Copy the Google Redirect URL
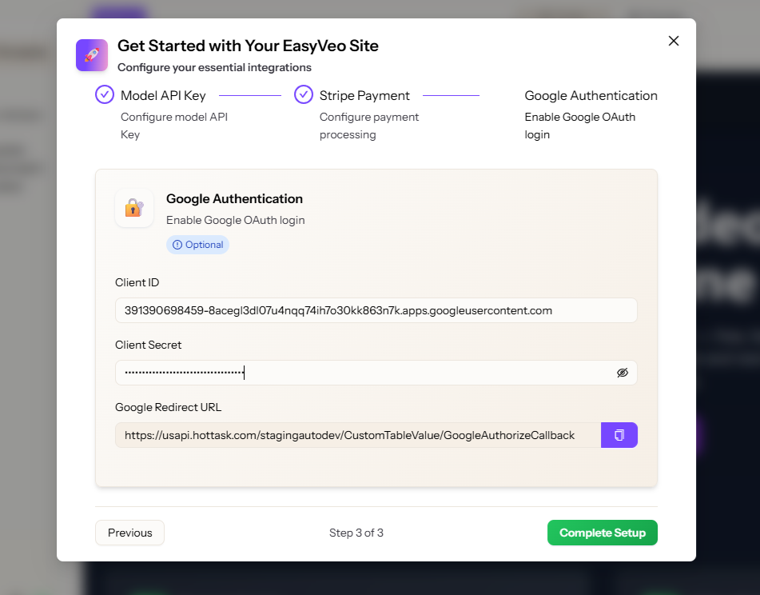Screen dimensions: 760x595 coord(619,435)
